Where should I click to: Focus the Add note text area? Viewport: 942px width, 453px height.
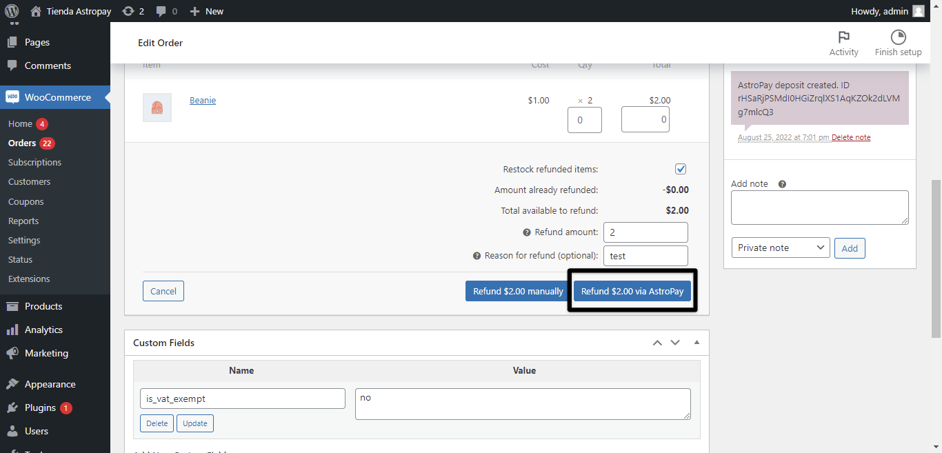tap(820, 208)
